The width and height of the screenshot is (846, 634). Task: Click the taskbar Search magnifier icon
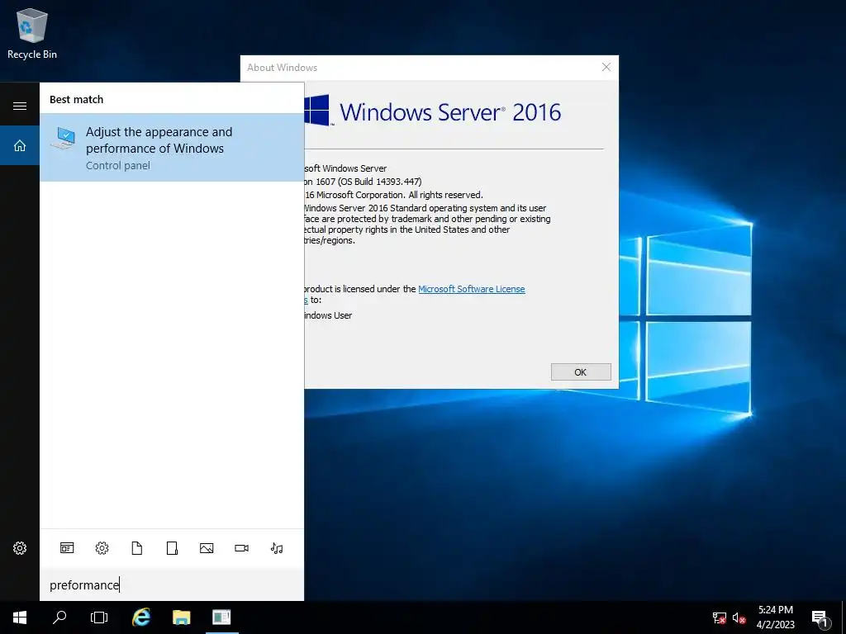point(59,617)
